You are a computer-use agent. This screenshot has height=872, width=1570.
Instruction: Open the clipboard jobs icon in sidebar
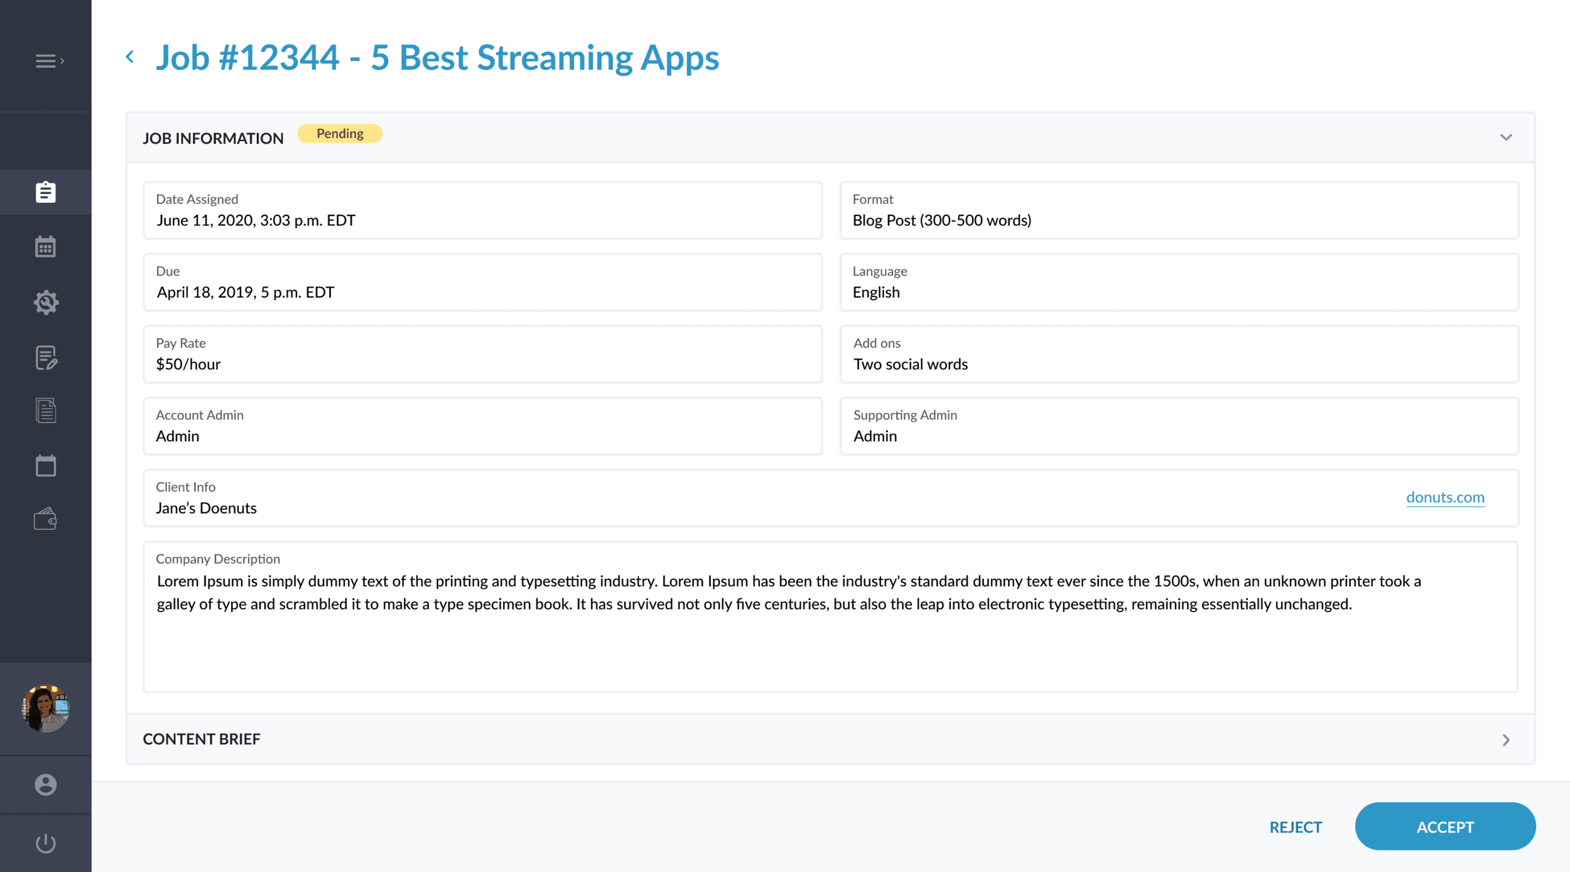(45, 192)
